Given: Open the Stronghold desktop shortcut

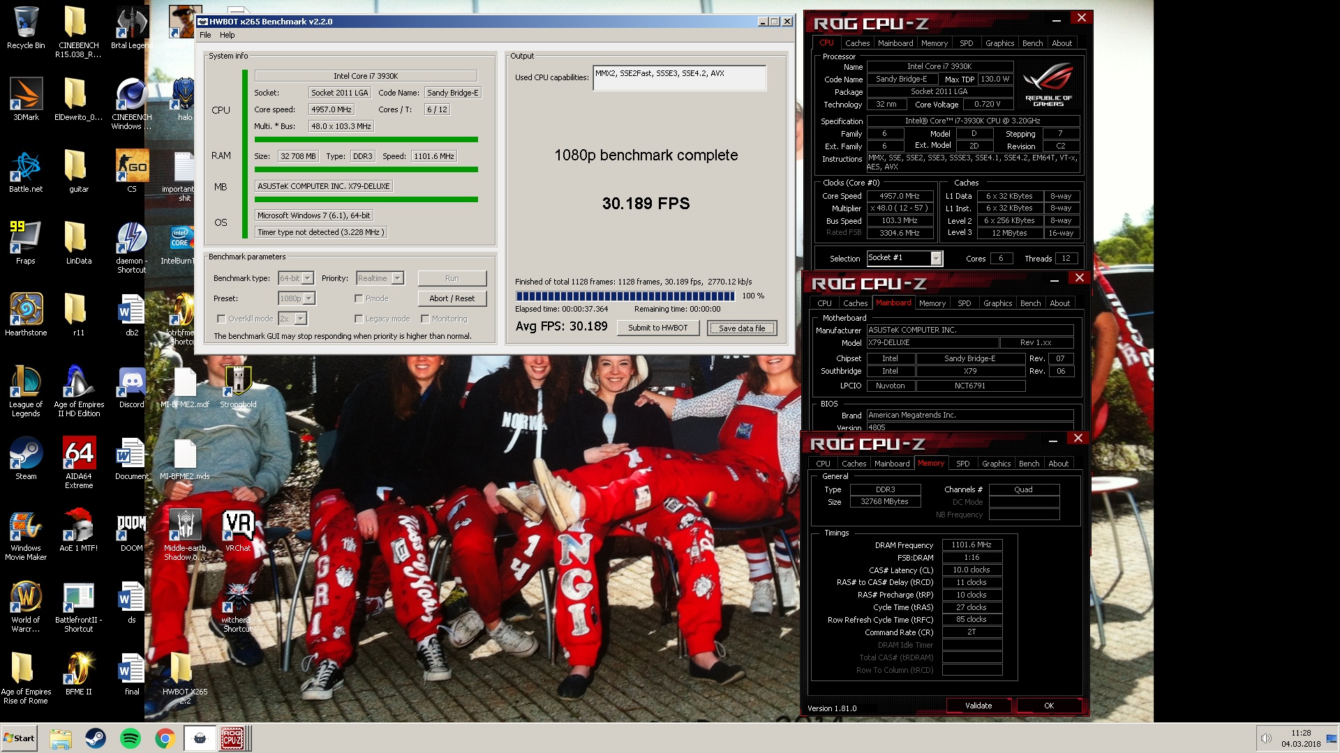Looking at the screenshot, I should (x=238, y=386).
